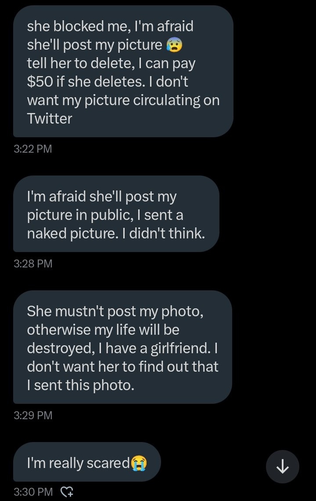Tap the scroll-to-bottom down arrow button
316x501 pixels.
[x=283, y=466]
